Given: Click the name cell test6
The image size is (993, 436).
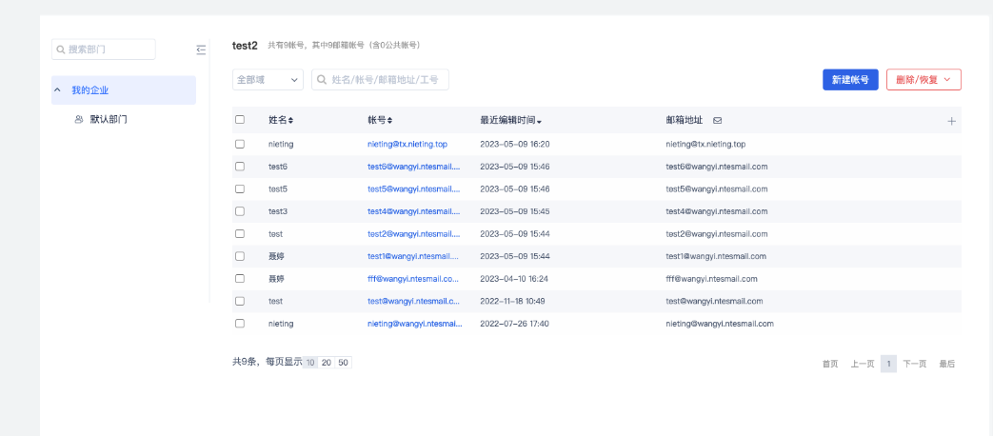Looking at the screenshot, I should tap(278, 167).
